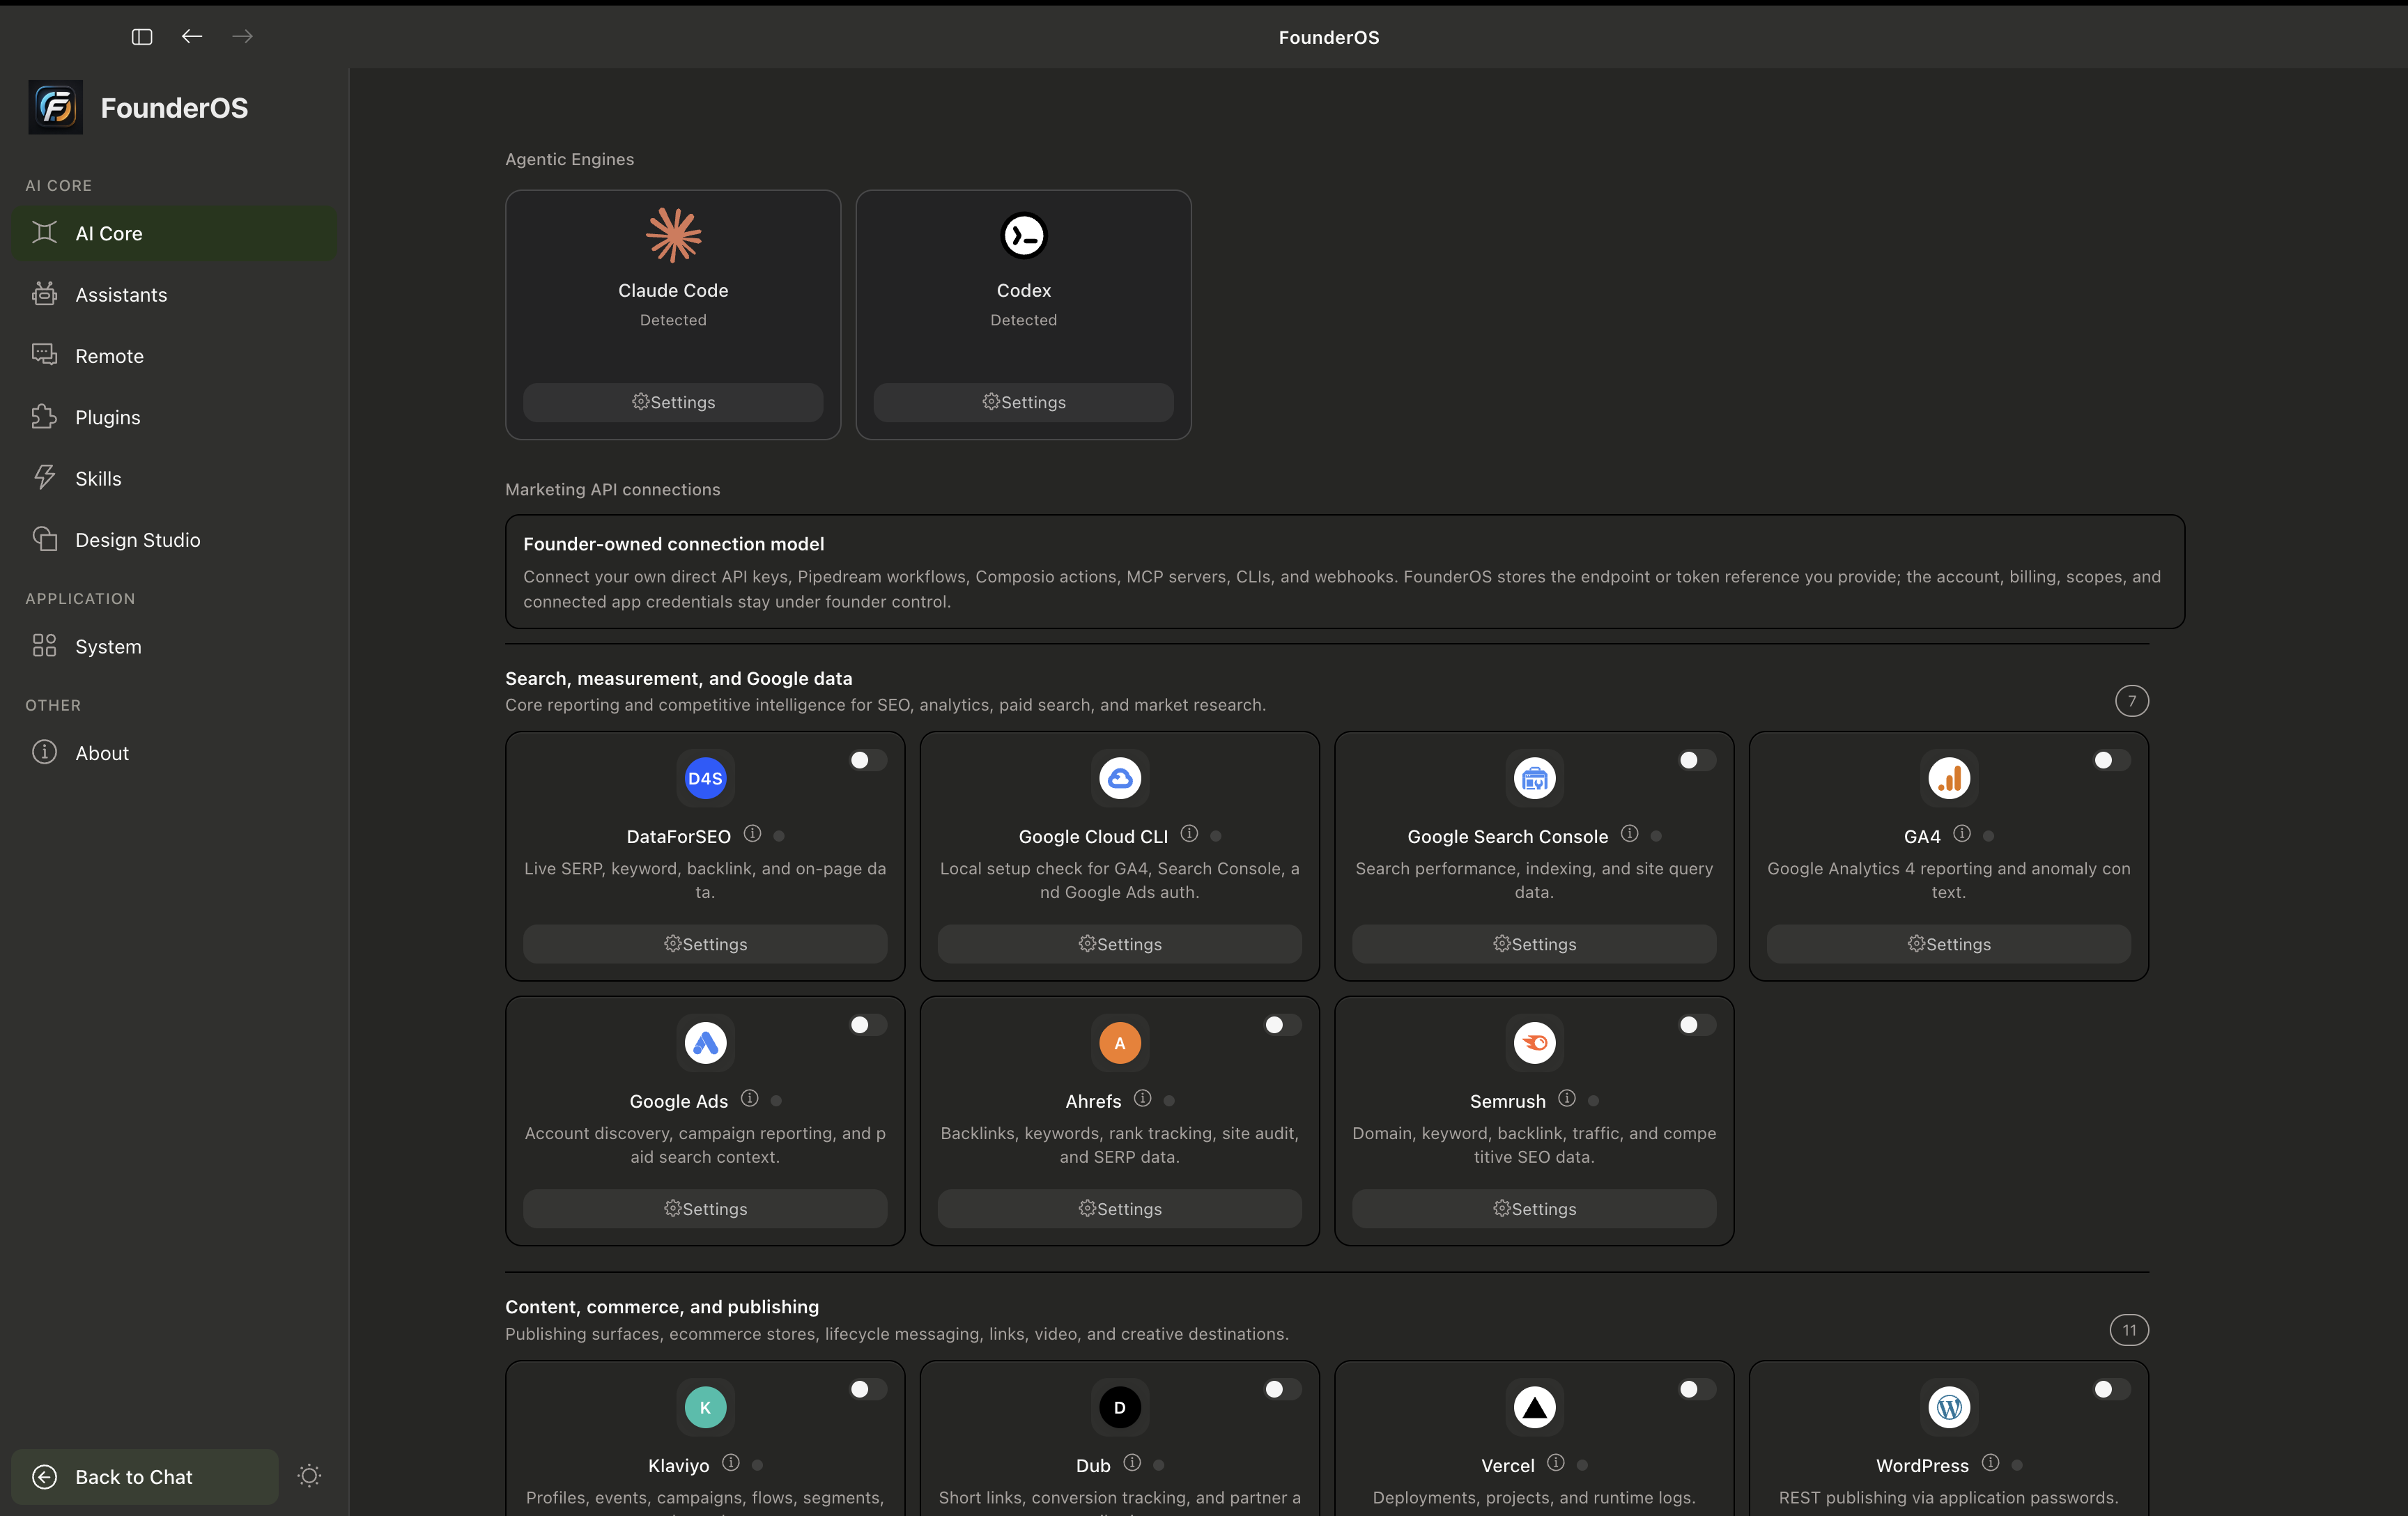The width and height of the screenshot is (2408, 1516).
Task: Click the Google Cloud CLI icon
Action: (1120, 778)
